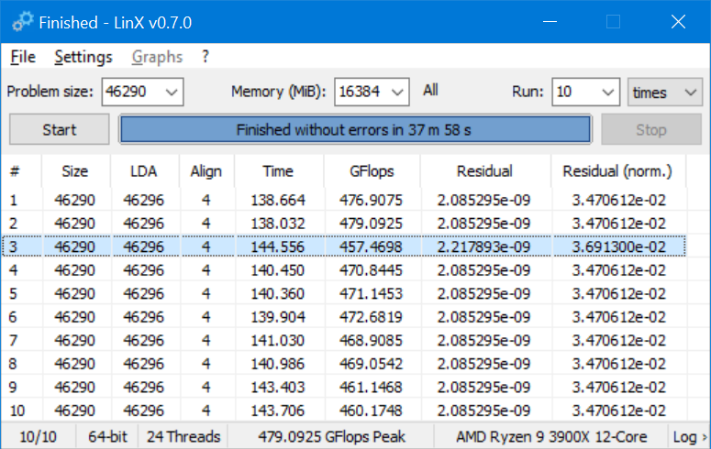Viewport: 711px width, 449px height.
Task: Select time value 144.556 in row 3
Action: pos(277,246)
